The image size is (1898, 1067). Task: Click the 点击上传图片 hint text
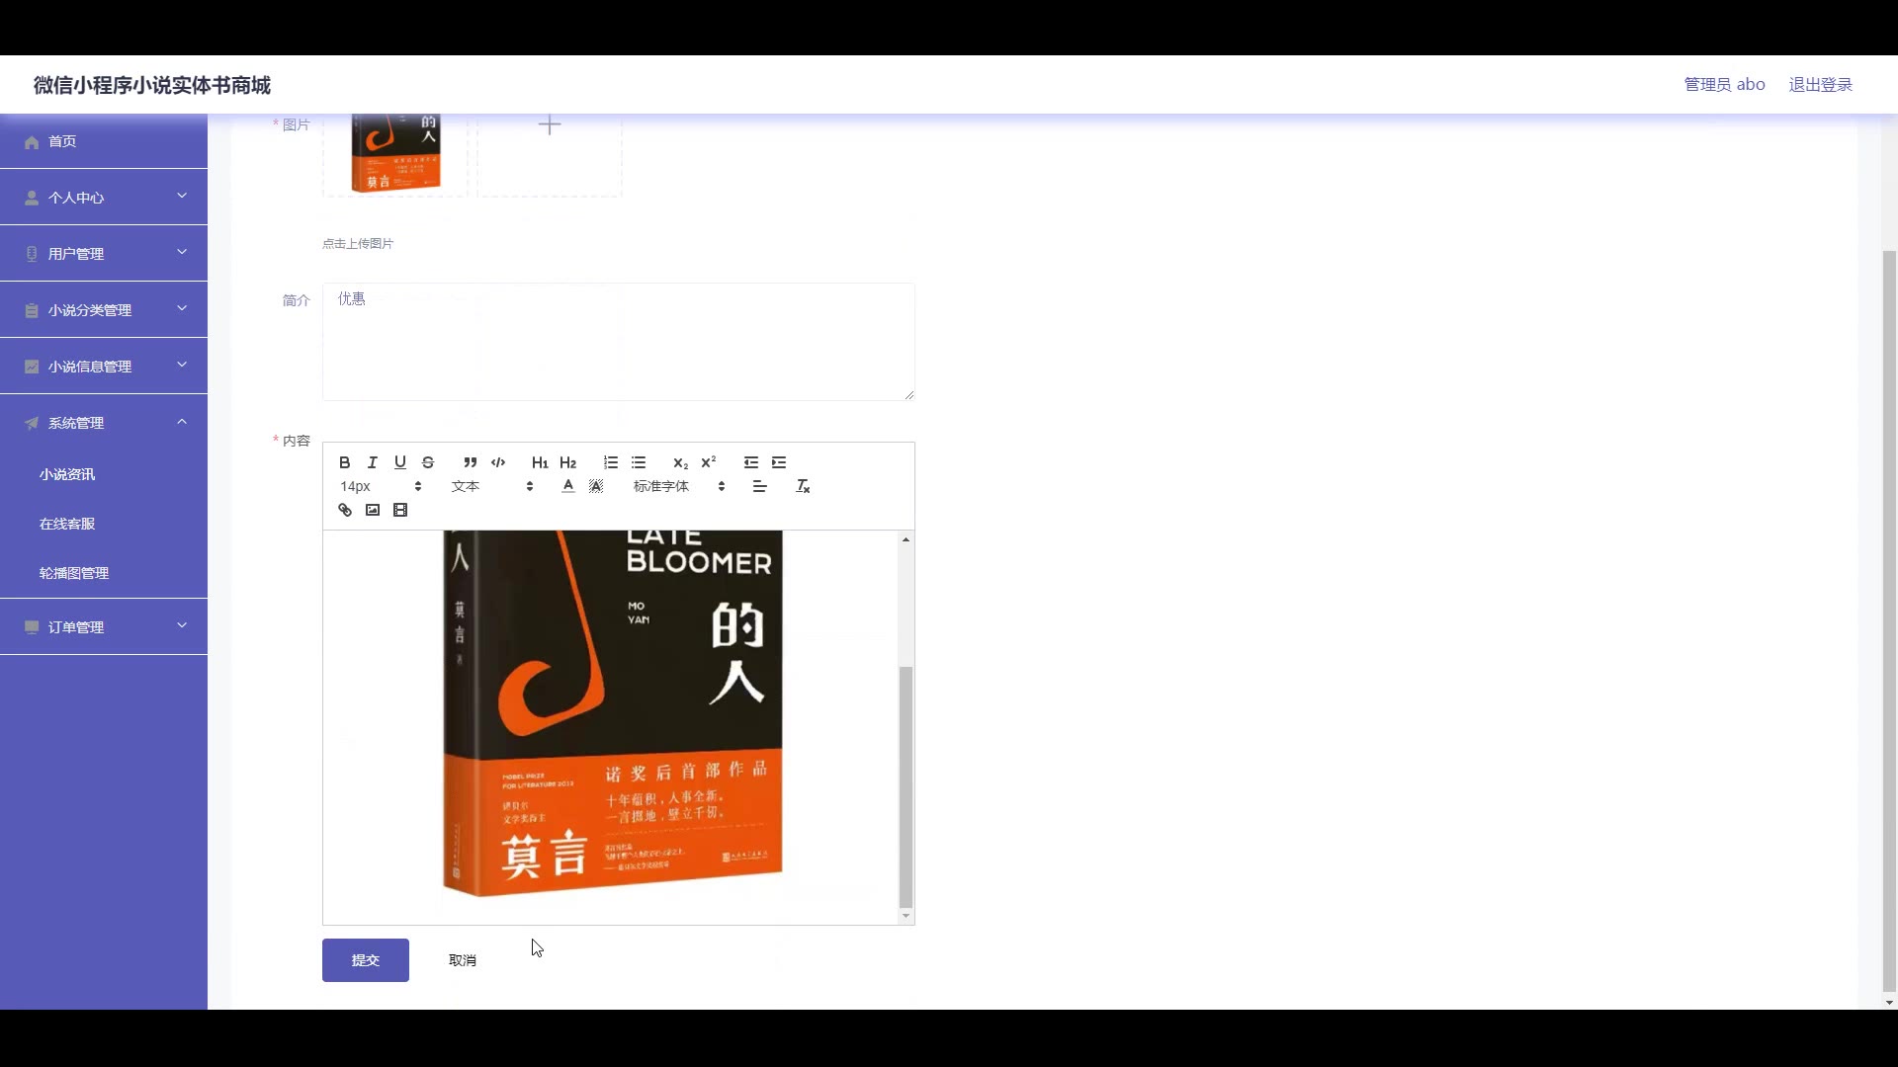[x=358, y=243]
